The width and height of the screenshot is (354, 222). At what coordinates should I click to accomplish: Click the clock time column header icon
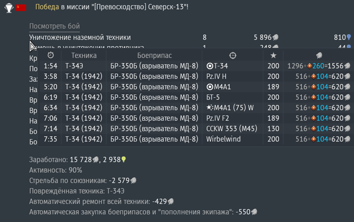(x=51, y=55)
